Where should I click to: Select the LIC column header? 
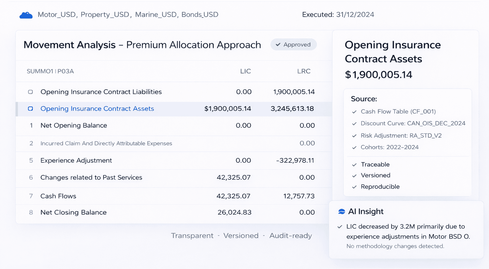point(245,71)
